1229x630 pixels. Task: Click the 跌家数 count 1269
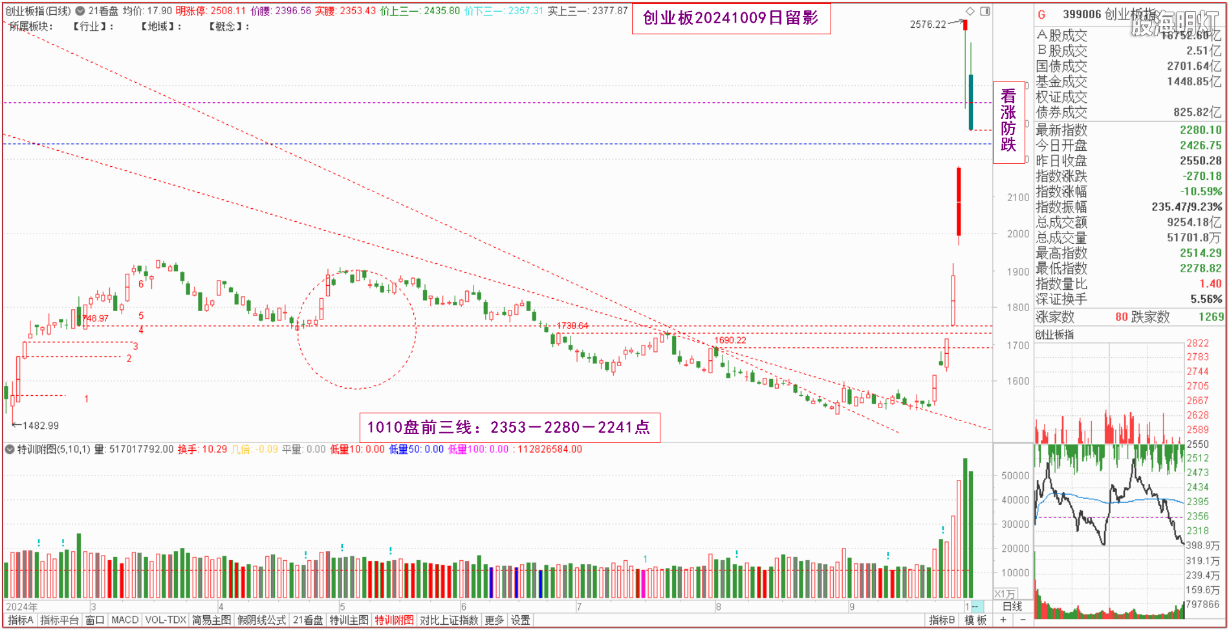[1211, 317]
